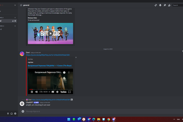Viewport: 183px width, 122px height.
Task: Open the ChatGPT username
Action: [x=30, y=102]
